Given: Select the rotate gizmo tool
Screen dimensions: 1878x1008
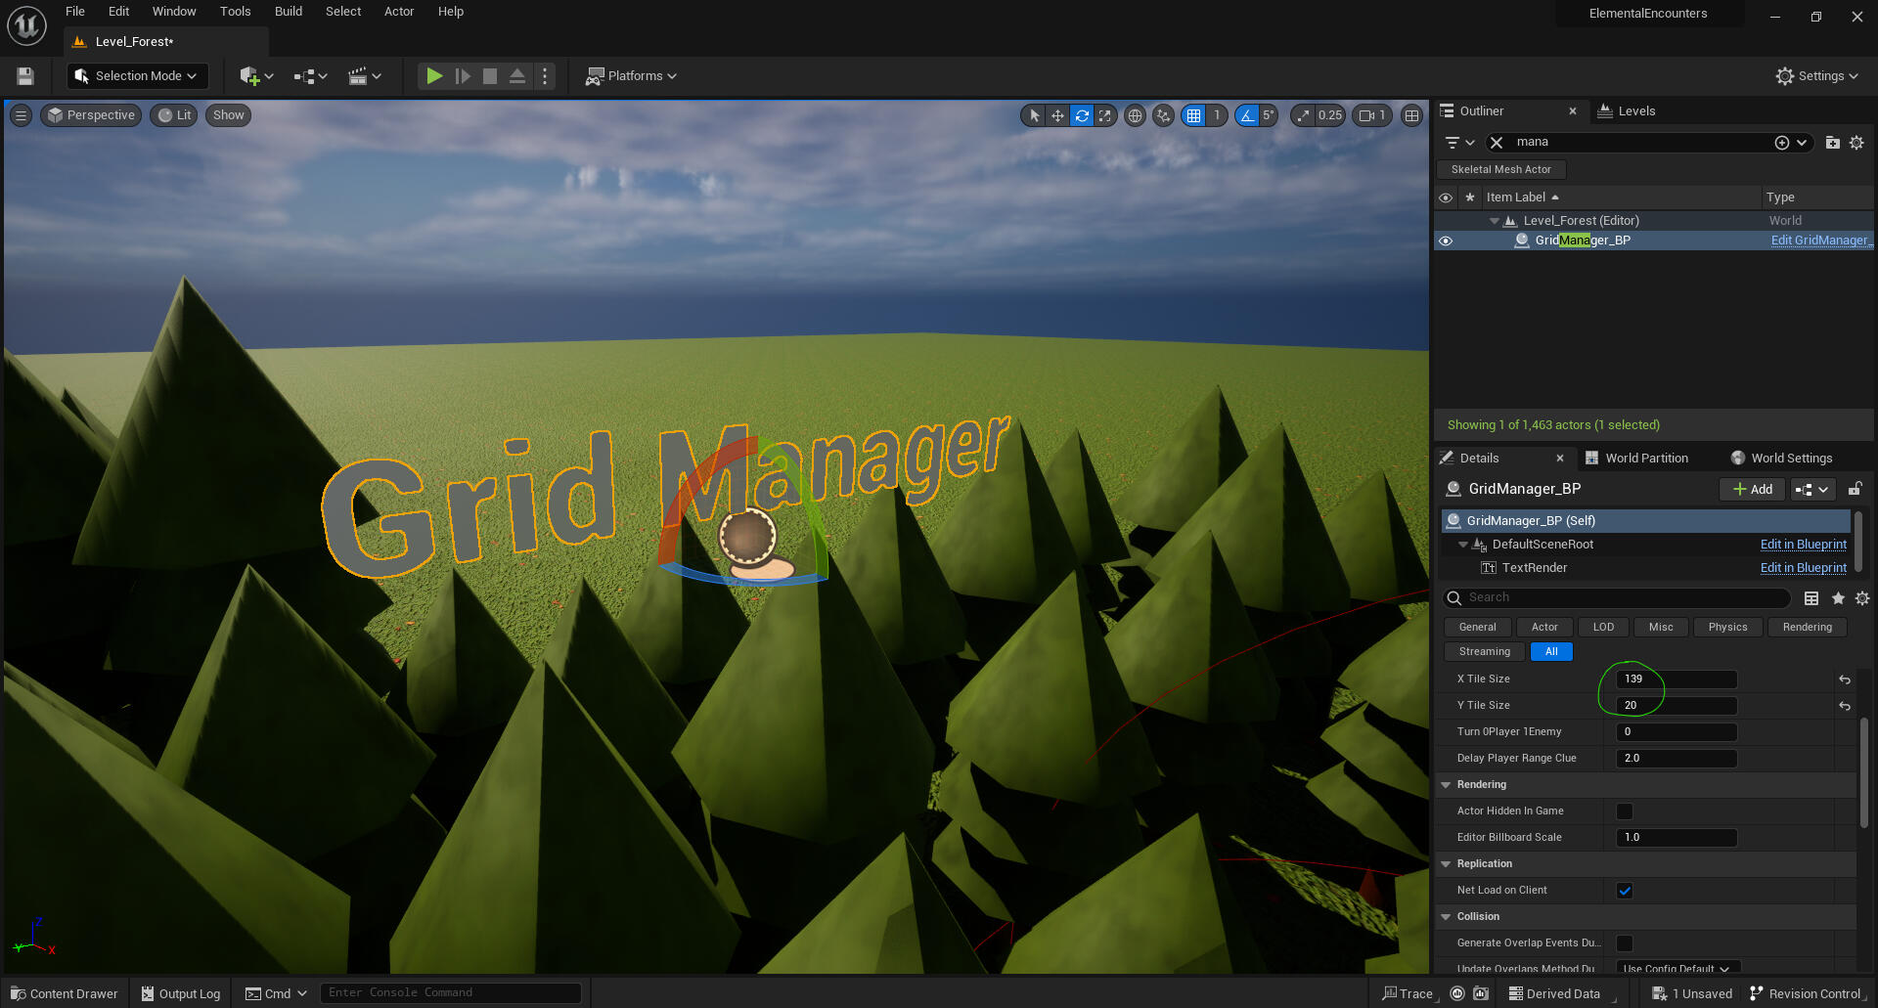Looking at the screenshot, I should [x=1081, y=115].
